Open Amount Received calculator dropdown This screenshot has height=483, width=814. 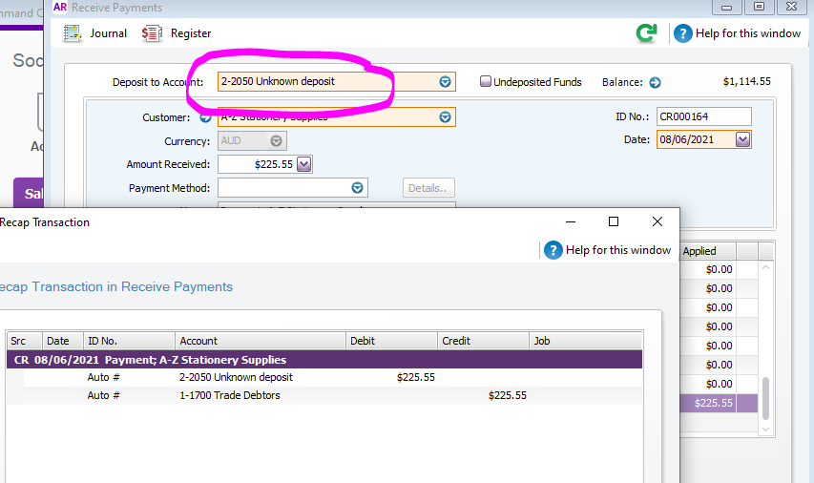pos(304,164)
